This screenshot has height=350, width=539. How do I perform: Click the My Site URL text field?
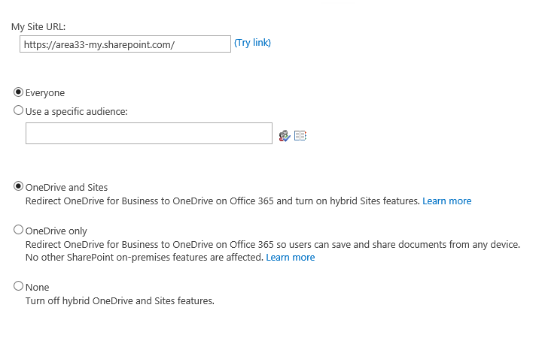[x=125, y=44]
